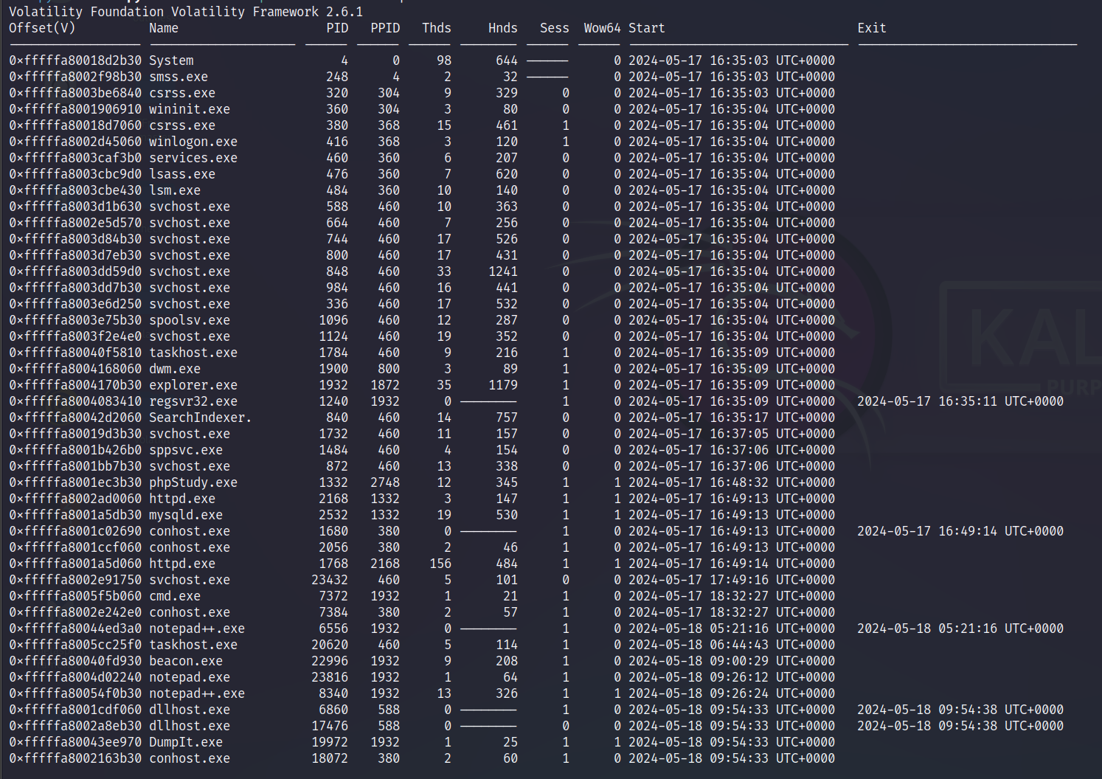This screenshot has height=779, width=1102.
Task: Select the 'services.exe' process name
Action: coord(193,158)
